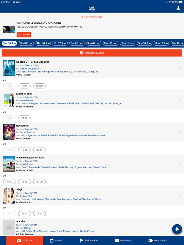Screen dimensions: 184x245
Task: Open director Michael Dougherty link
Action: (x=29, y=68)
